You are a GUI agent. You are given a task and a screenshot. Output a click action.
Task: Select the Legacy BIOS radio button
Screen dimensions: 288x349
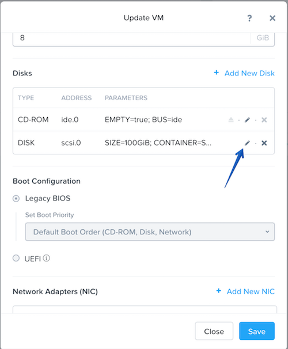16,198
